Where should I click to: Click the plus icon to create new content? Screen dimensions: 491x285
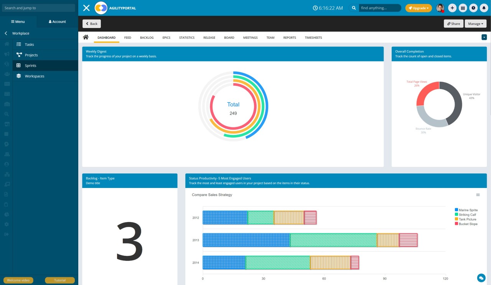pyautogui.click(x=452, y=8)
